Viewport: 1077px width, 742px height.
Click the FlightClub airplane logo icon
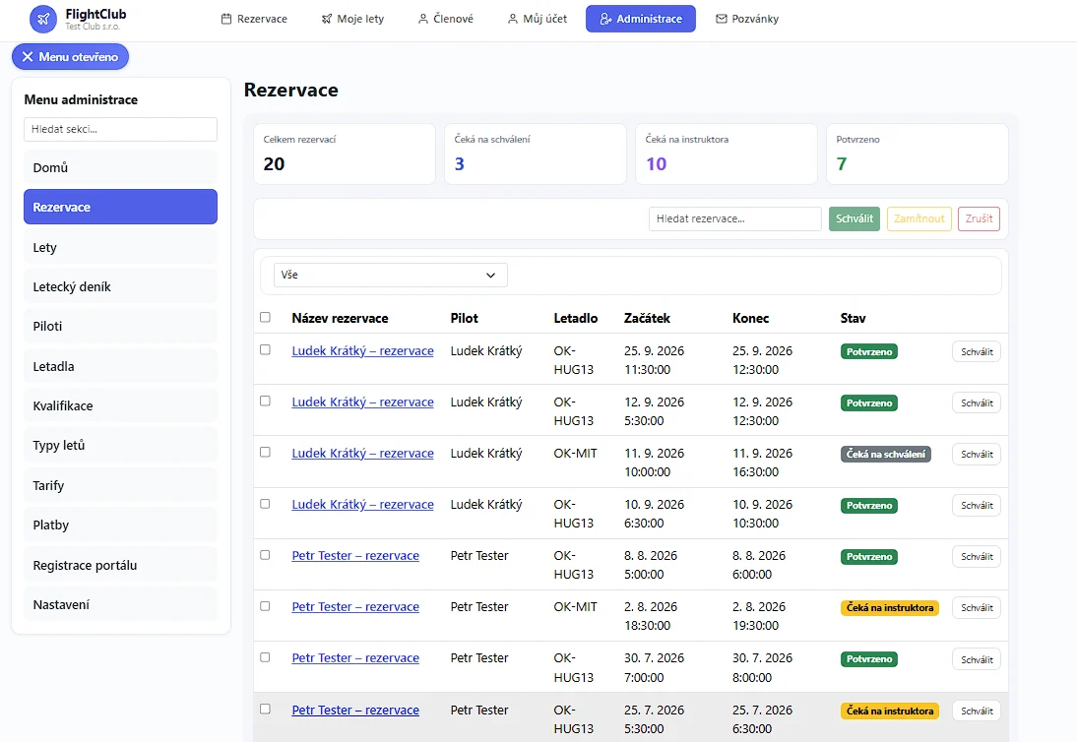click(43, 20)
